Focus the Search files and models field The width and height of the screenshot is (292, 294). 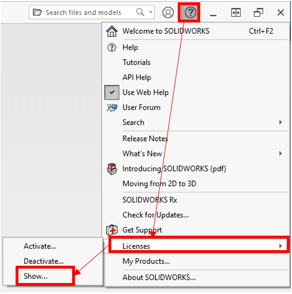point(92,12)
